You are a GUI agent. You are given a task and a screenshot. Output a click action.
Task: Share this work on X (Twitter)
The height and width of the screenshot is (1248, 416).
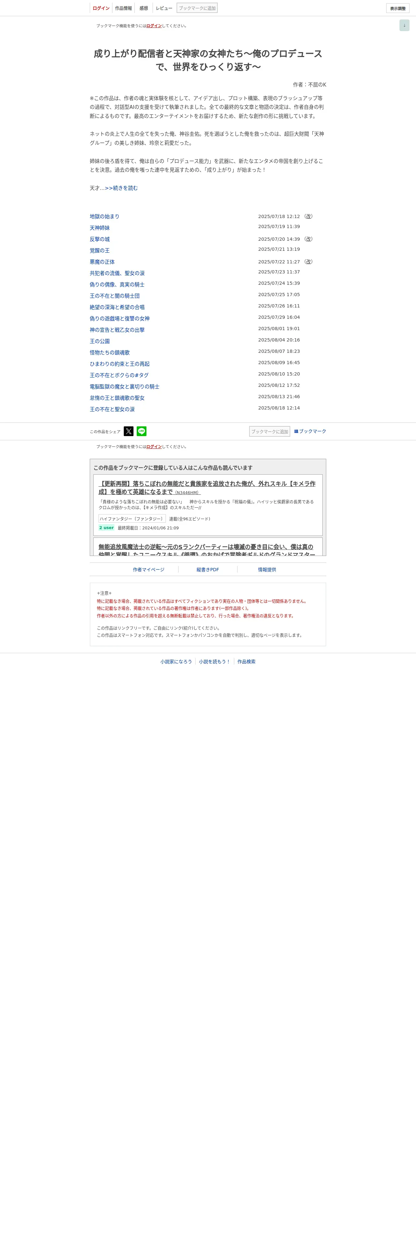coord(128,431)
